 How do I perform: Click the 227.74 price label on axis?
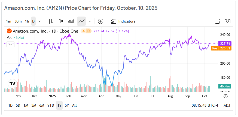tap(225, 43)
